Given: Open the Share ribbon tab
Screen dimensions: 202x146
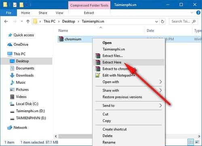Looking at the screenshot, I should click(x=43, y=13).
